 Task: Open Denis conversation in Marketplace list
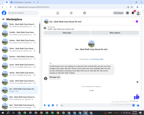pyautogui.click(x=20, y=26)
